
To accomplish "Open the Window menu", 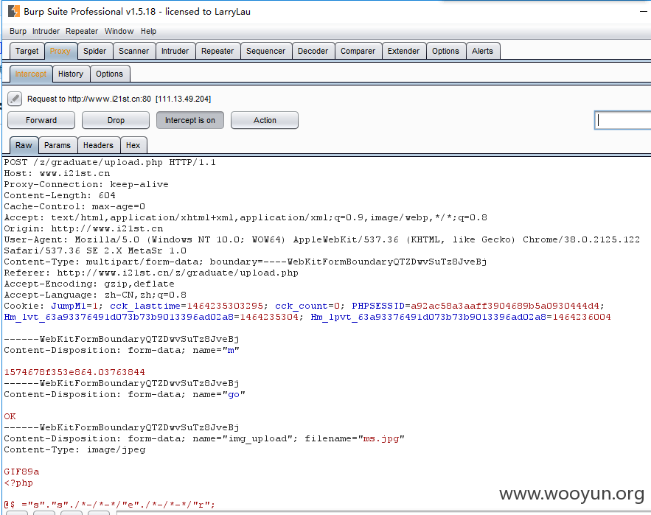I will pos(119,31).
